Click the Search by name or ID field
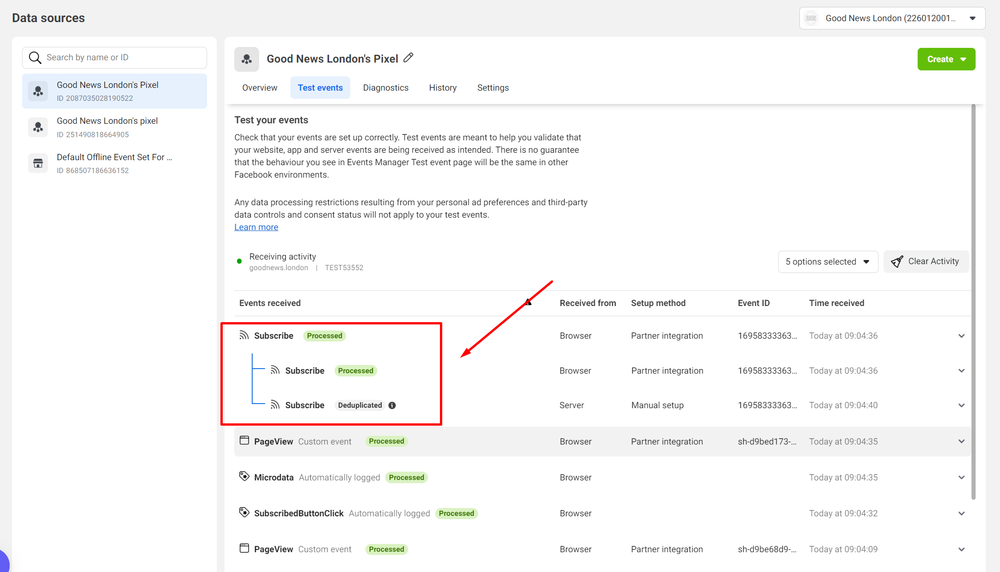 [115, 58]
